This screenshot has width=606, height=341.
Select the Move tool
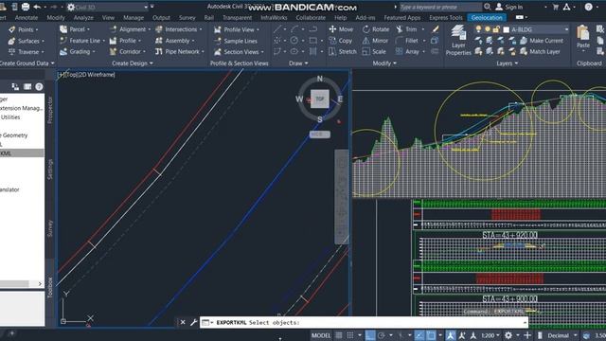(x=341, y=29)
